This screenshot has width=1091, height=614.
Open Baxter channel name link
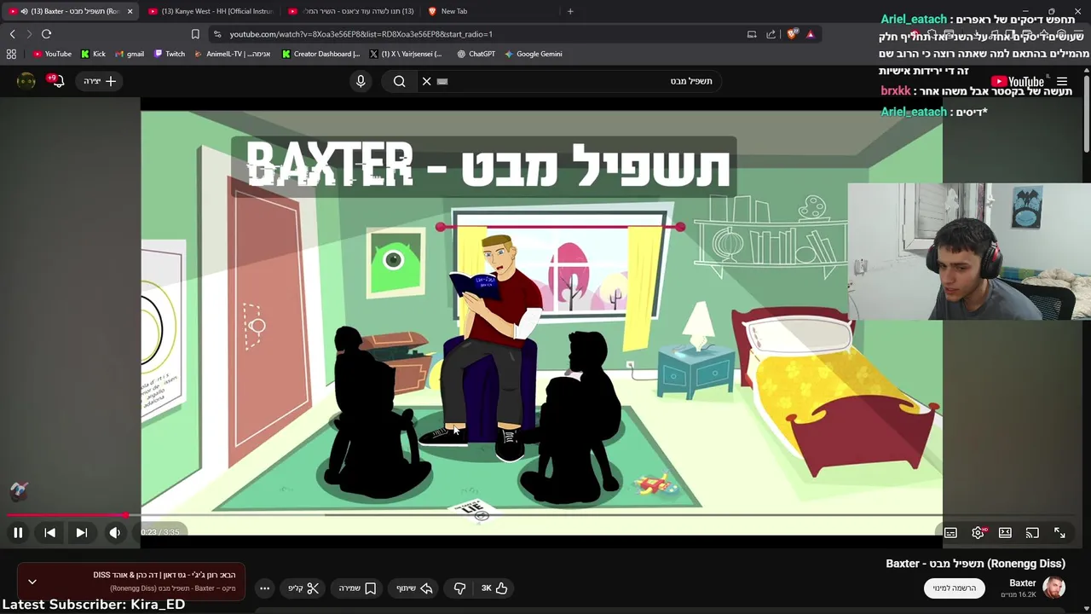click(x=1023, y=583)
